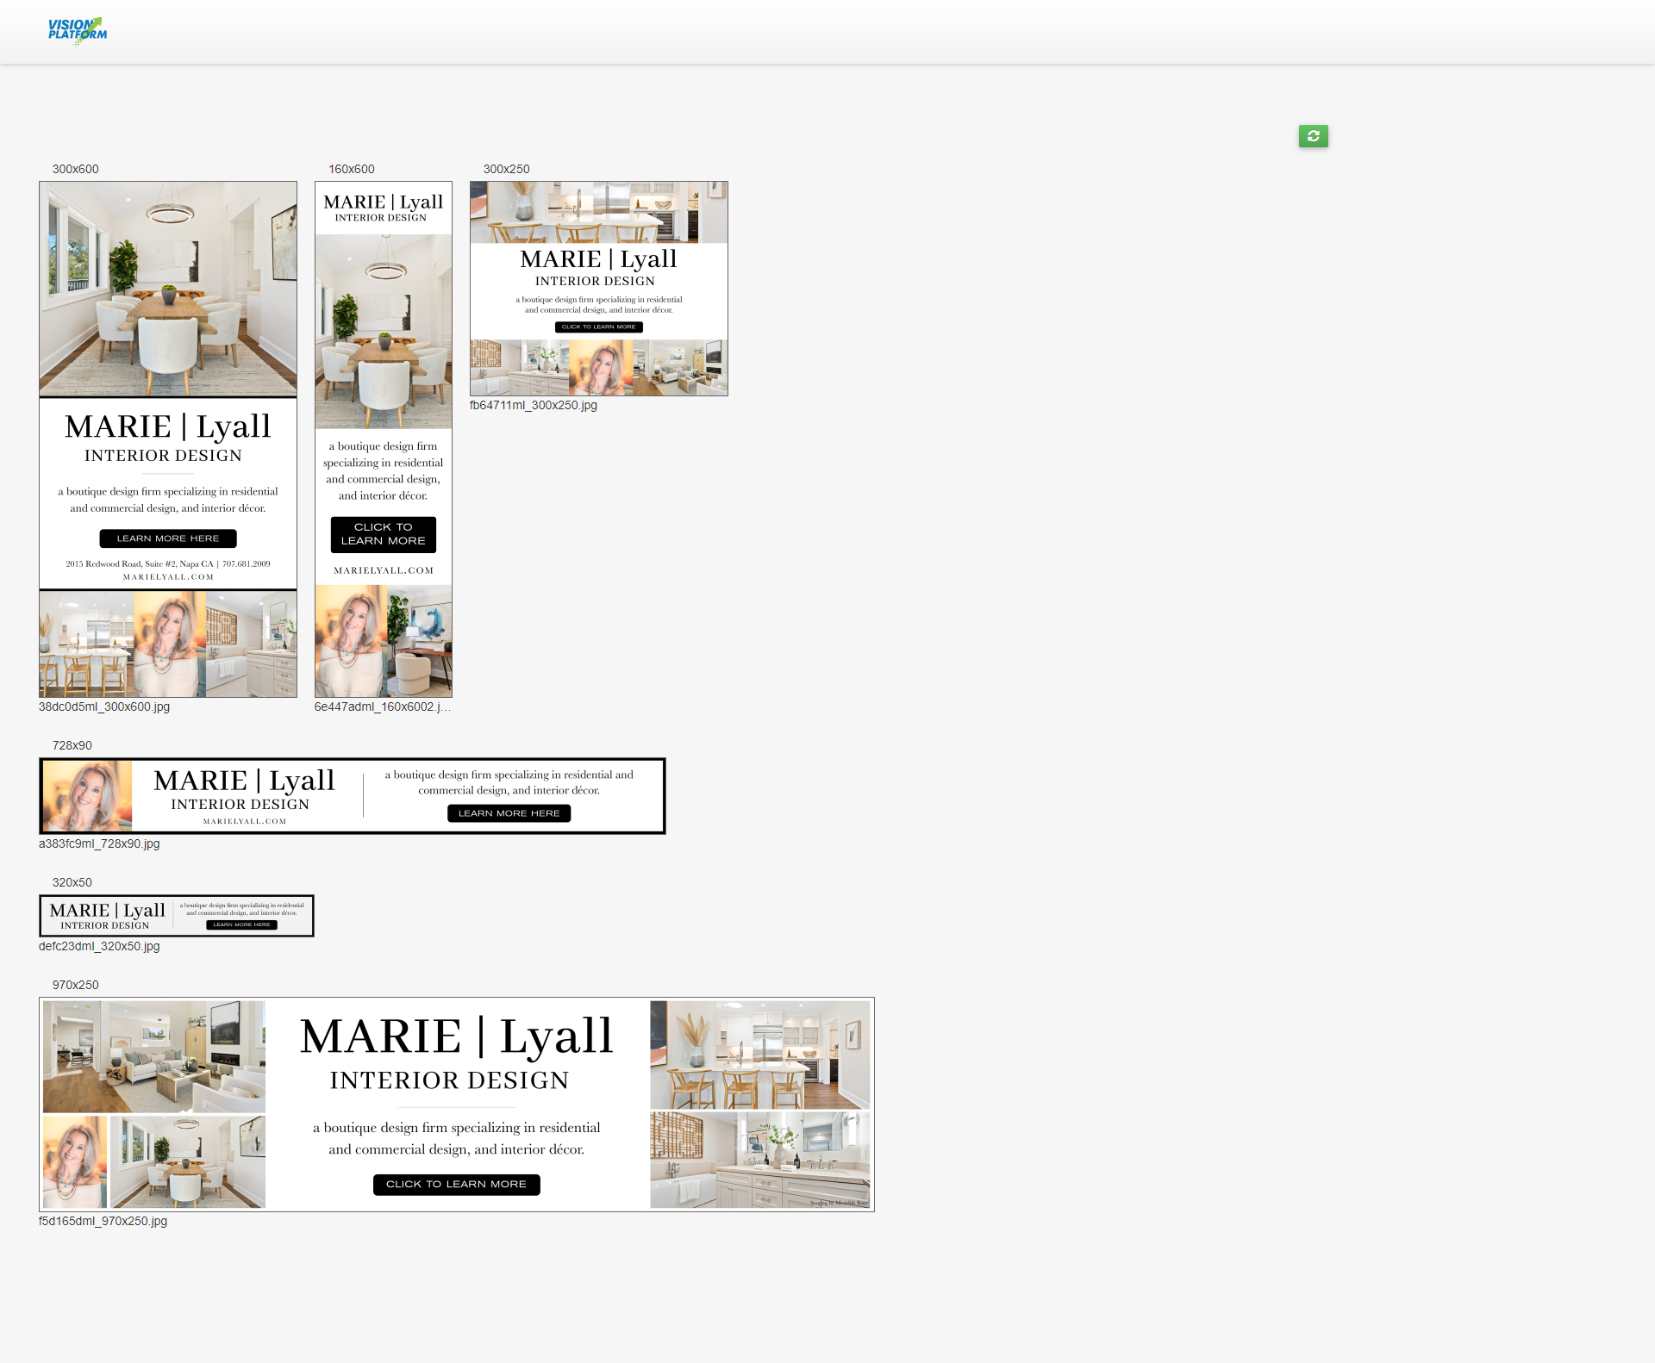Image resolution: width=1655 pixels, height=1363 pixels.
Task: Click filename defc23dml_320x50.jpg
Action: (99, 946)
